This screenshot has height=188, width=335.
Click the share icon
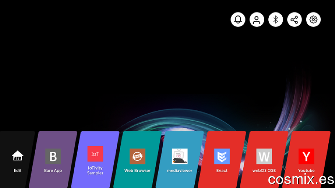coord(294,20)
